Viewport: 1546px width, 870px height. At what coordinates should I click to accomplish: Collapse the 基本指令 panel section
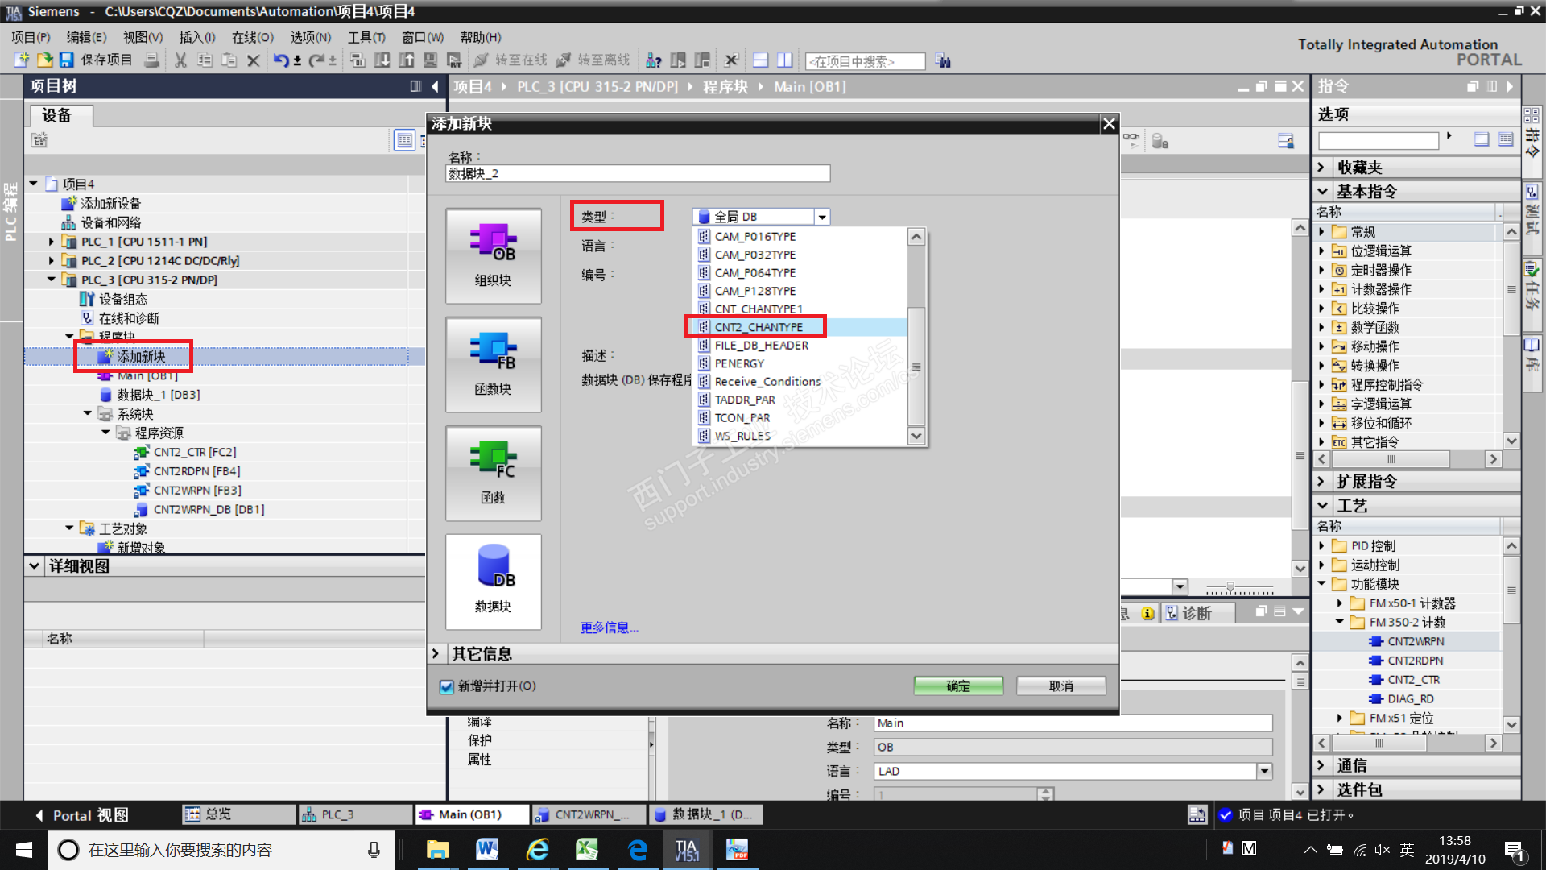coord(1322,192)
